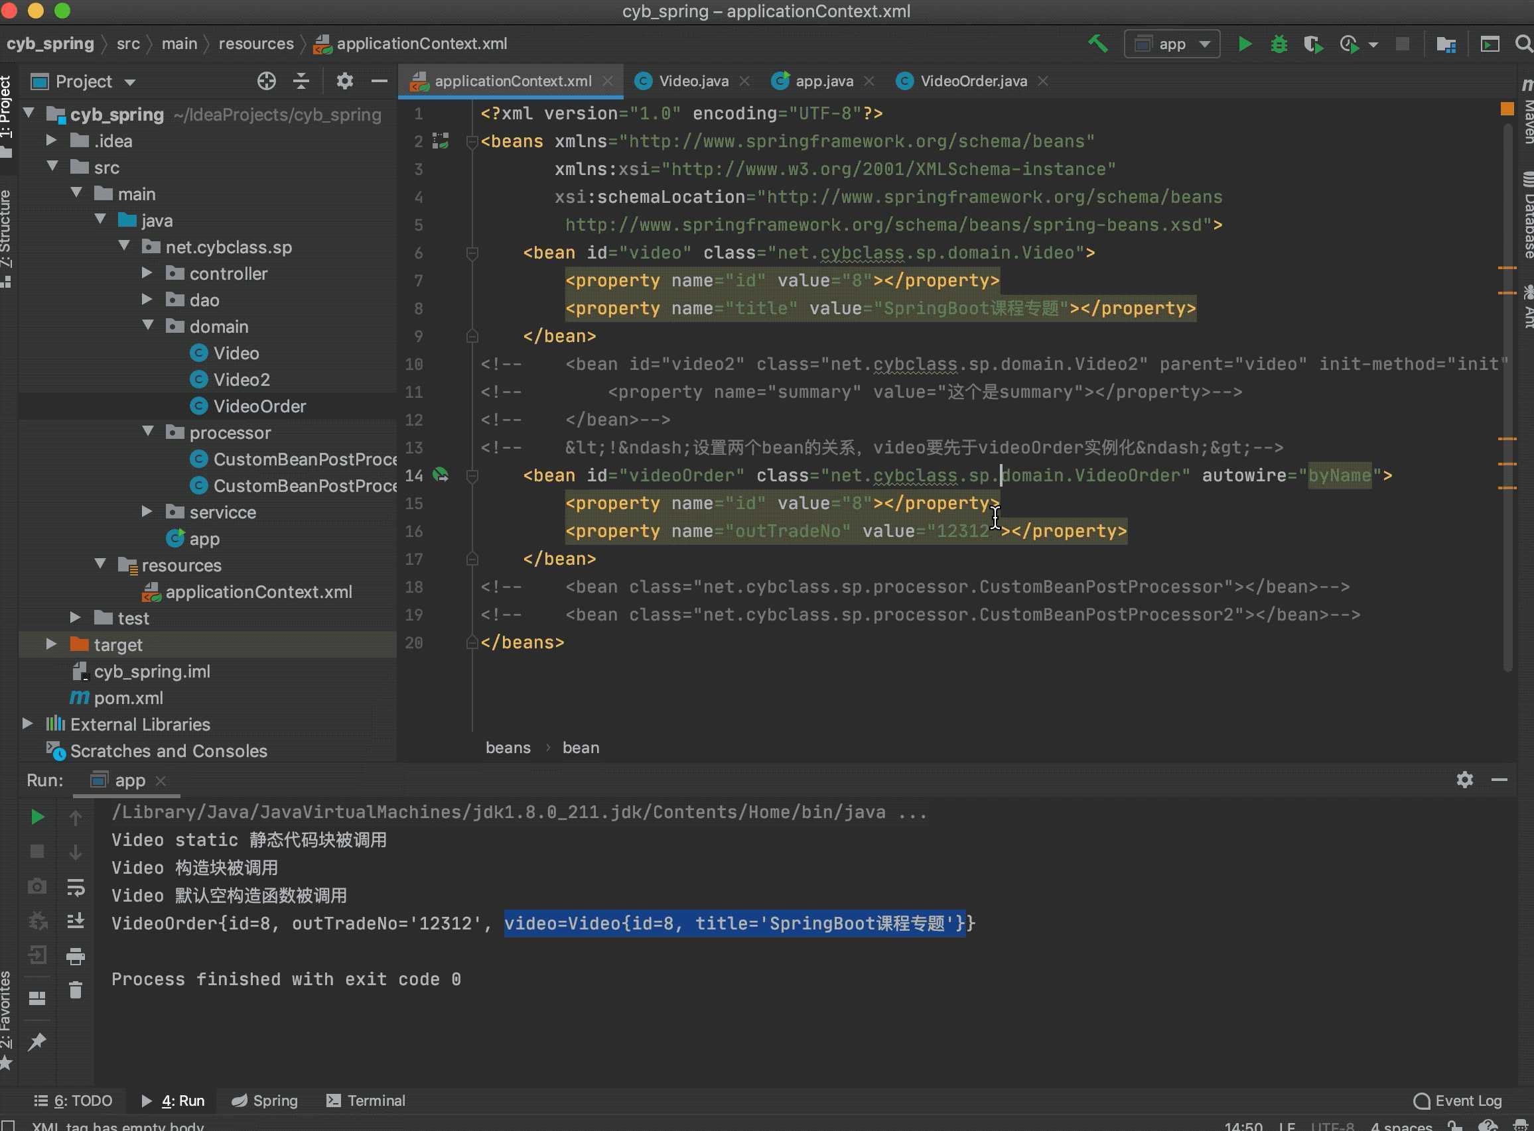Click the beans breadcrumb in editor
1534x1131 pixels.
tap(508, 748)
